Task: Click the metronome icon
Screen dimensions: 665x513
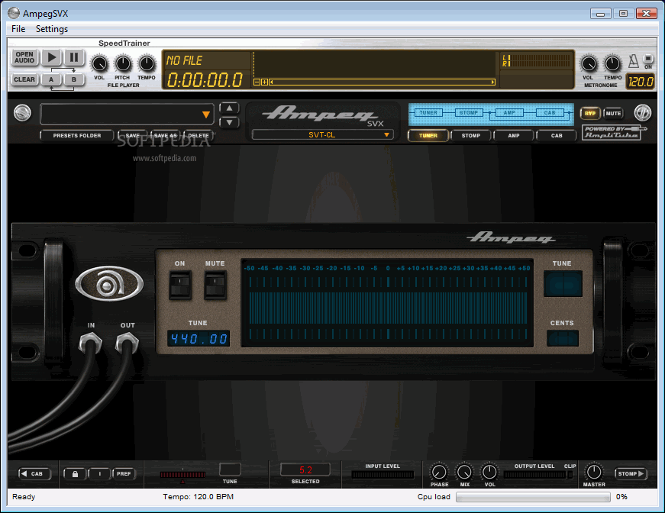Action: coord(633,61)
